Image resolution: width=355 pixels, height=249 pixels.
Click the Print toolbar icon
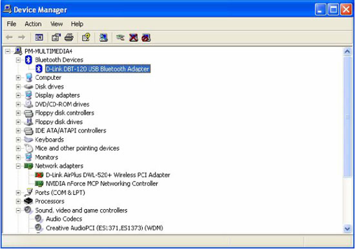click(69, 37)
